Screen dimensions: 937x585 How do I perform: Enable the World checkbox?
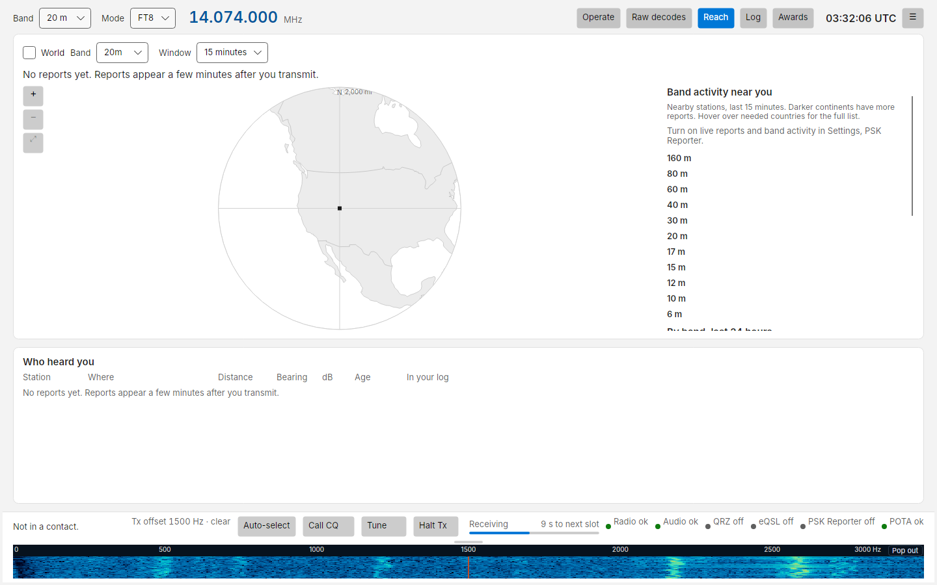[29, 53]
